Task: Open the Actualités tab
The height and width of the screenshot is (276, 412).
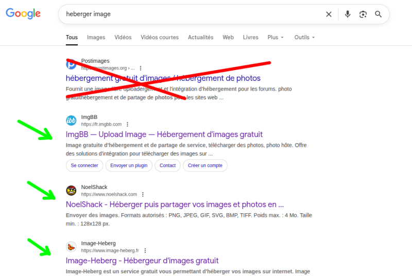Action: [200, 37]
